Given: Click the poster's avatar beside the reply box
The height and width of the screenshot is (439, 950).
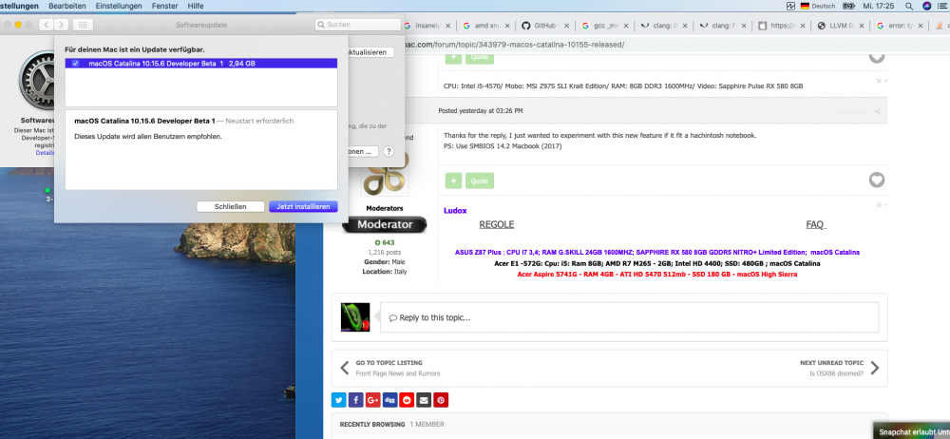Looking at the screenshot, I should 355,317.
